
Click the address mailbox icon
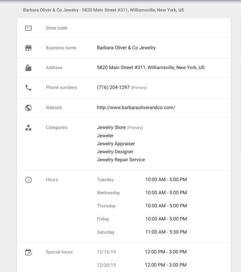pyautogui.click(x=28, y=68)
